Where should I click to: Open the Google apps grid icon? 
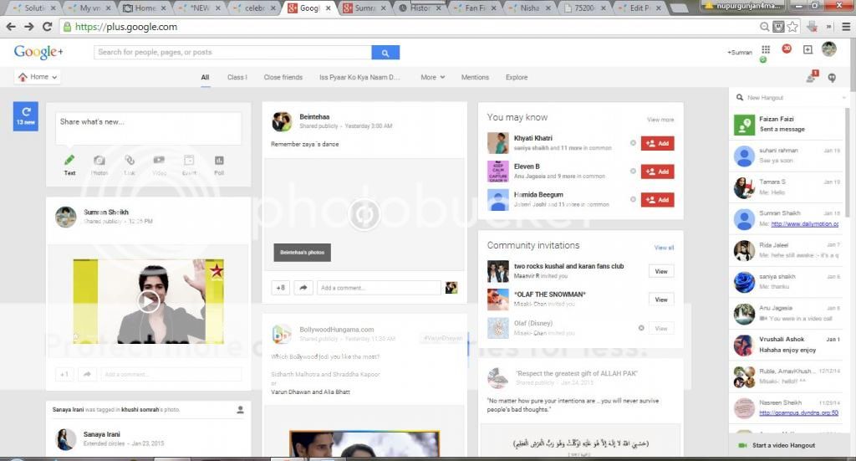coord(766,50)
